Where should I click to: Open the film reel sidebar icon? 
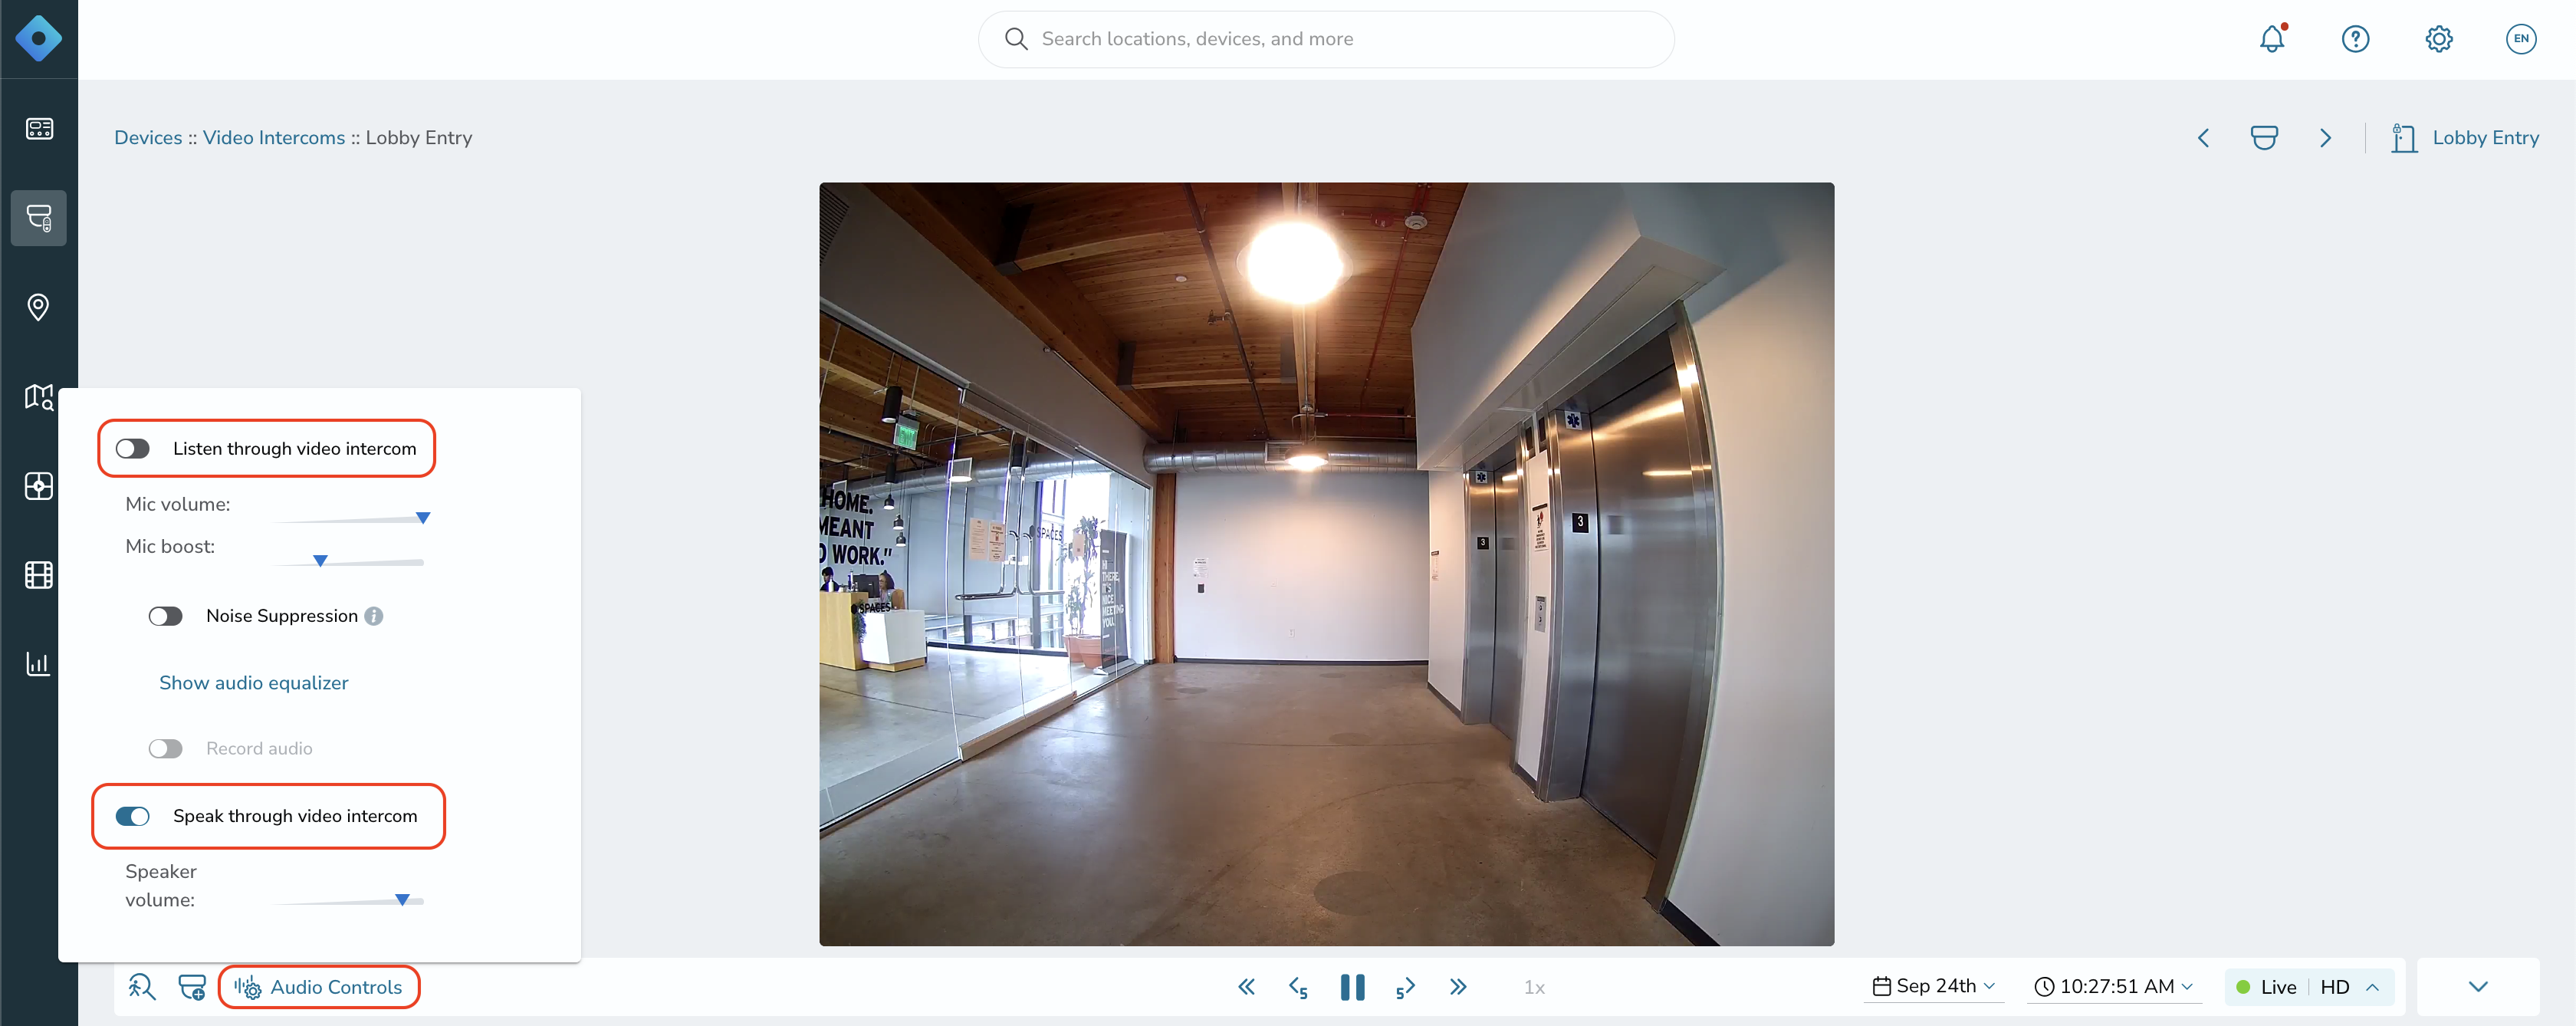(x=38, y=575)
